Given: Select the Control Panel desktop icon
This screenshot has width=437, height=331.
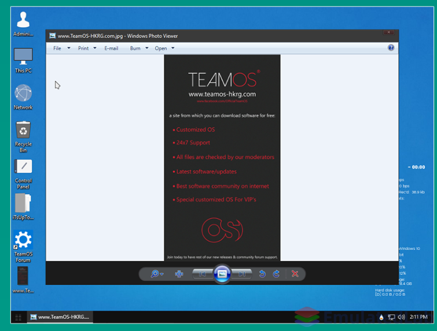Looking at the screenshot, I should click(23, 174).
